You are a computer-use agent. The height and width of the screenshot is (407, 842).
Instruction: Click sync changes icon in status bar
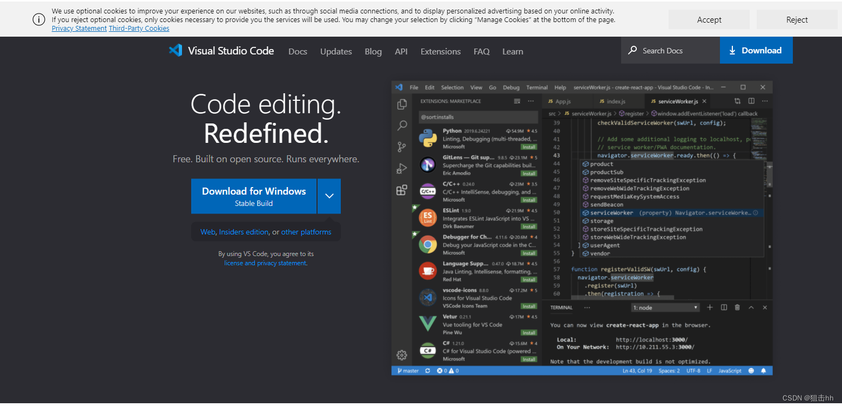coord(428,371)
